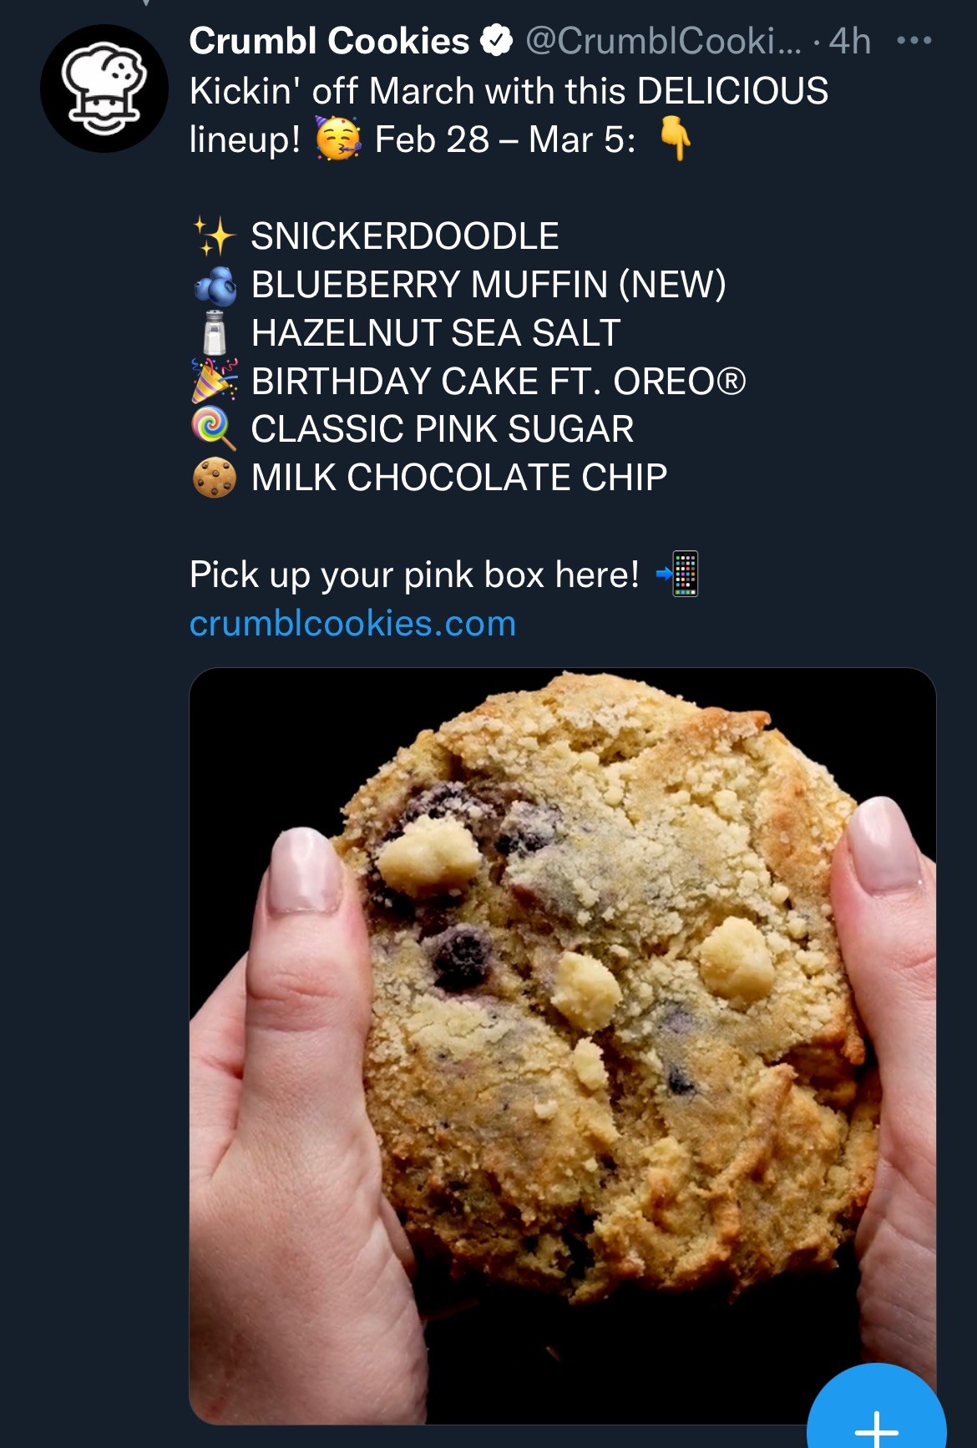Tap the party popper emoji beside BIRTHDAY CAKE
This screenshot has width=977, height=1448.
(215, 381)
